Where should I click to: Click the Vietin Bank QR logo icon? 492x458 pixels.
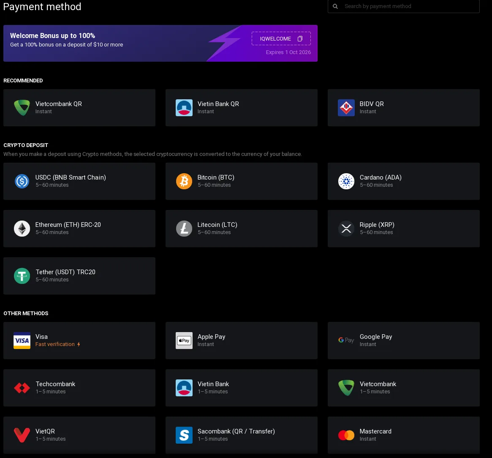pos(184,108)
